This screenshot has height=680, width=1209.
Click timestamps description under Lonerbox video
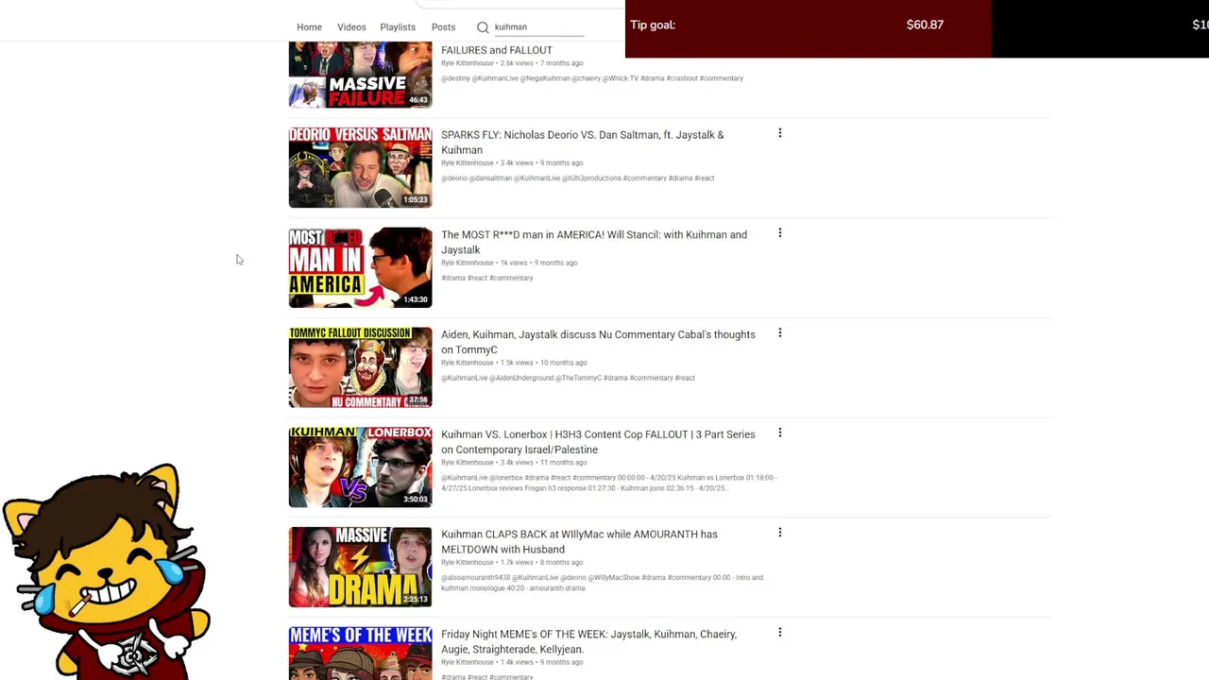pos(609,483)
